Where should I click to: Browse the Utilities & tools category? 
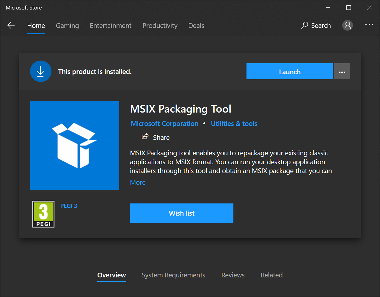234,124
